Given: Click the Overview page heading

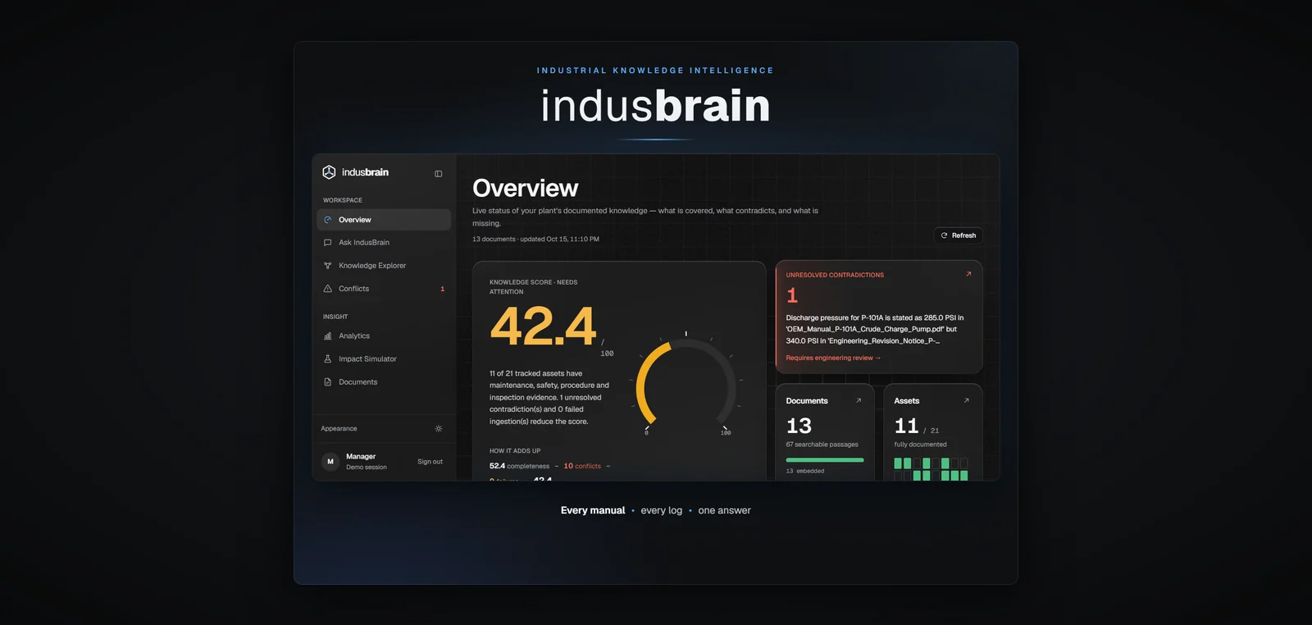Looking at the screenshot, I should click(x=526, y=188).
